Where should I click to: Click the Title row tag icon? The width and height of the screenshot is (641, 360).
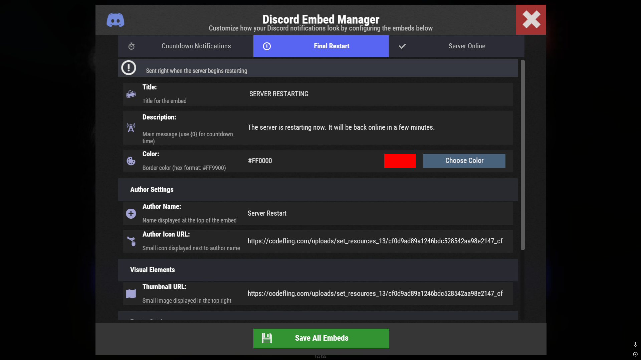[x=131, y=94]
